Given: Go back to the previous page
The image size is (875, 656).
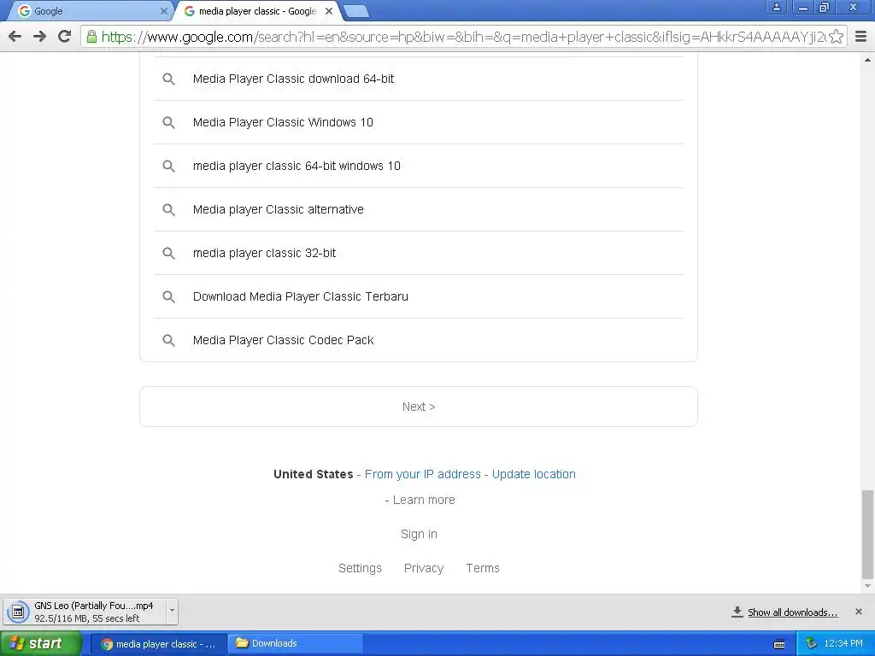Looking at the screenshot, I should pos(15,37).
